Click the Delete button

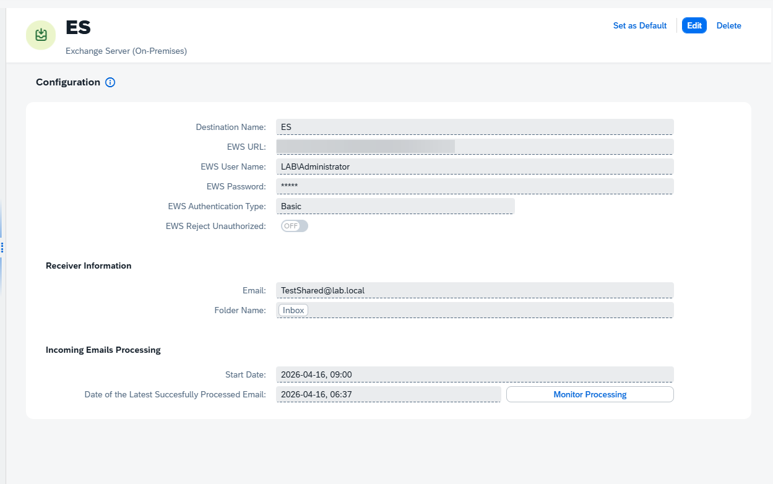pyautogui.click(x=729, y=25)
